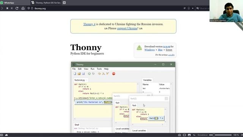Open the version 3.3.13 link
The height and width of the screenshot is (137, 243).
167,46
